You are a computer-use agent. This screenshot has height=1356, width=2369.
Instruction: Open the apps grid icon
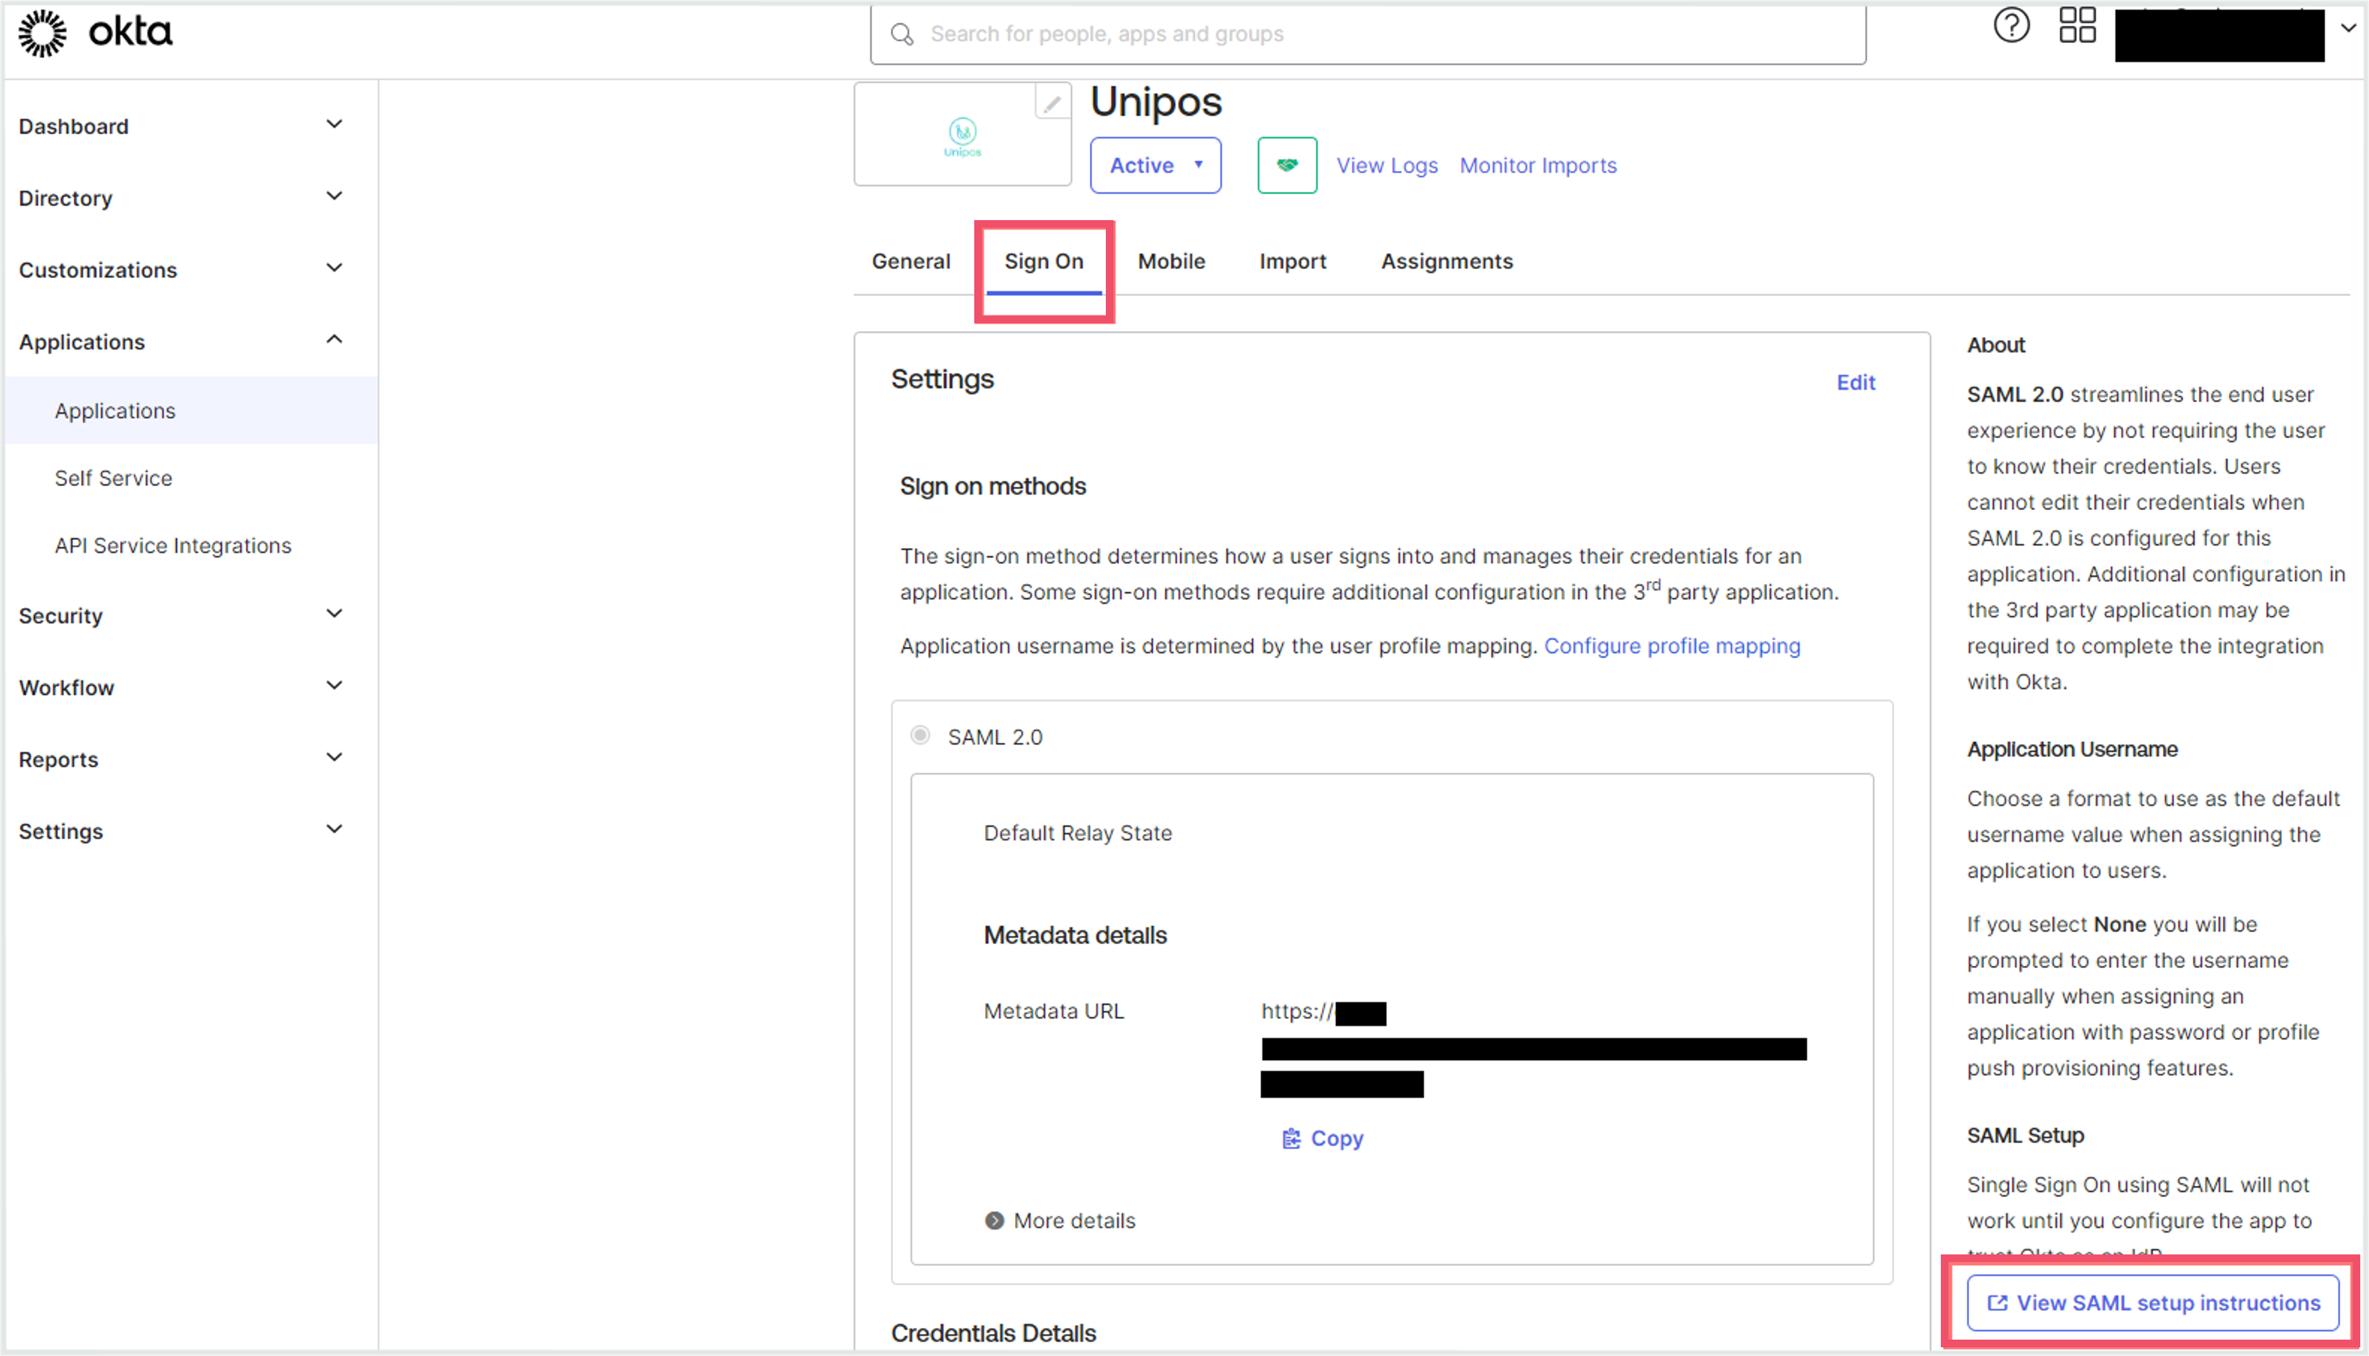click(2077, 25)
